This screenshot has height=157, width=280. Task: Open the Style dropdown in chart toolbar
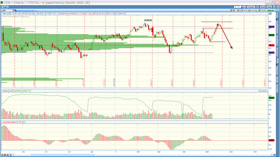click(244, 10)
